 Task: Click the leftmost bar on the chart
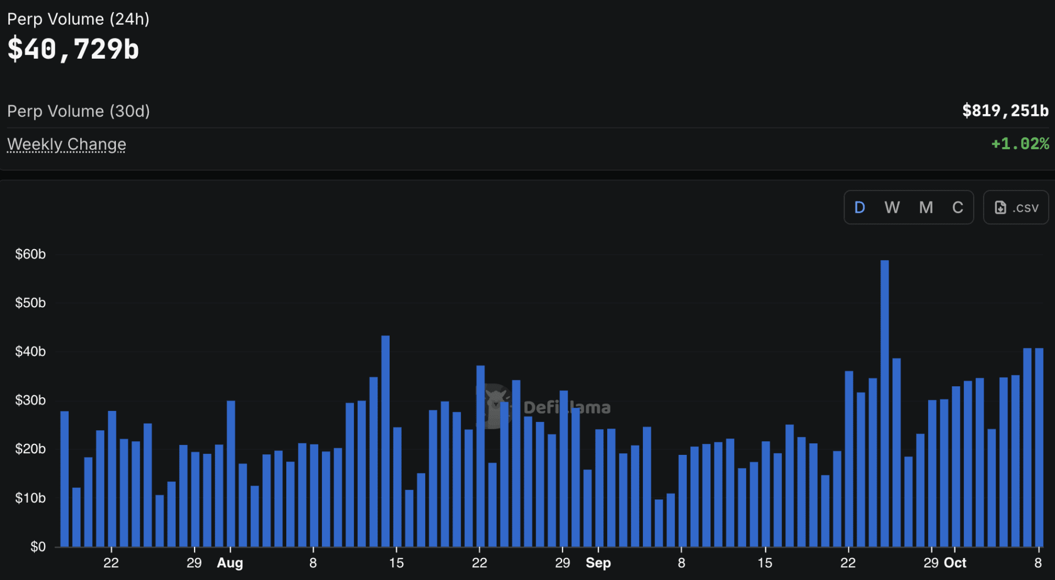point(64,478)
